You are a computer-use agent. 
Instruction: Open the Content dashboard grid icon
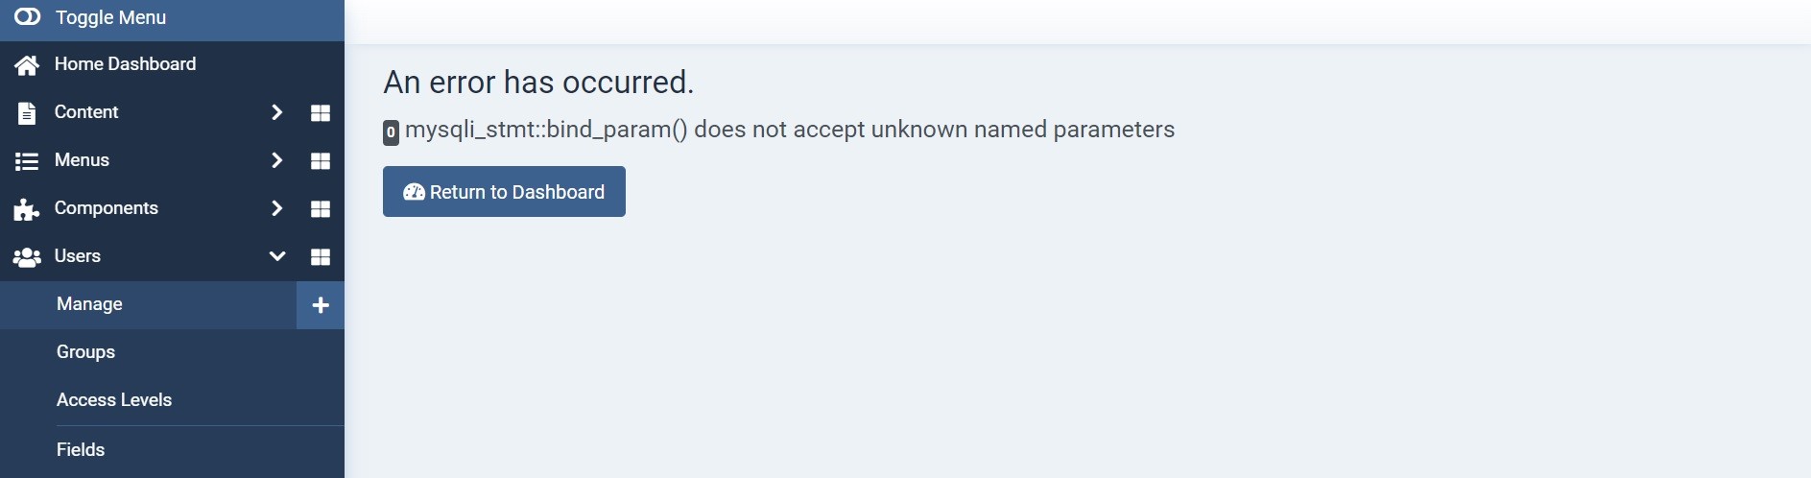[321, 113]
